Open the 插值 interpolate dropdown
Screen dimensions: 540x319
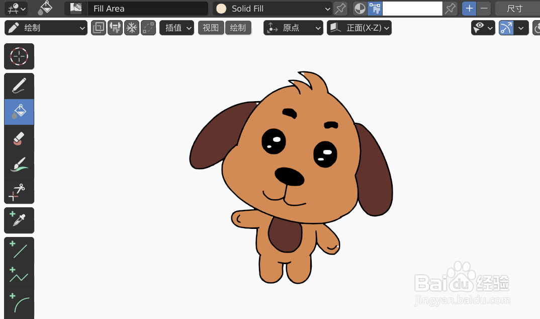click(176, 28)
